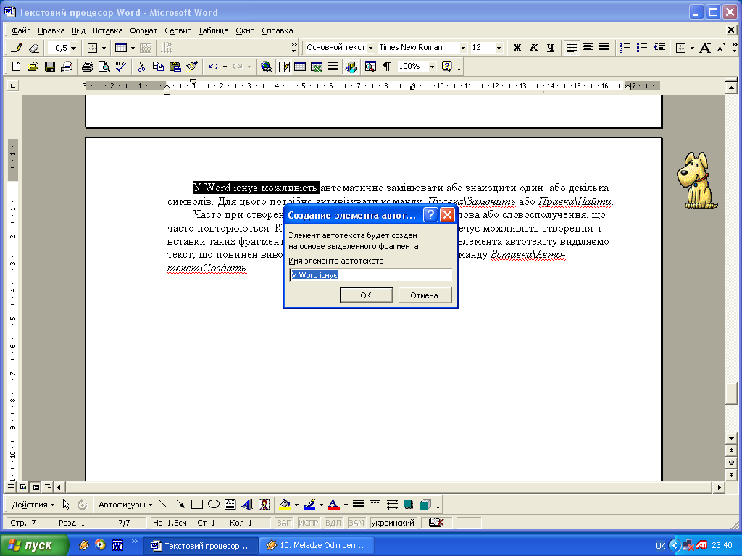Image resolution: width=742 pixels, height=556 pixels.
Task: Align text to the left
Action: [x=572, y=48]
